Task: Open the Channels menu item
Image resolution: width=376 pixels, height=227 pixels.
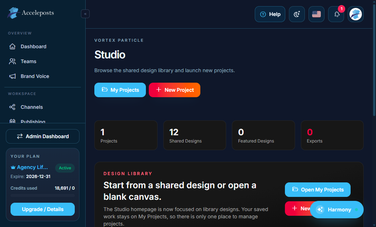Action: [x=43, y=107]
